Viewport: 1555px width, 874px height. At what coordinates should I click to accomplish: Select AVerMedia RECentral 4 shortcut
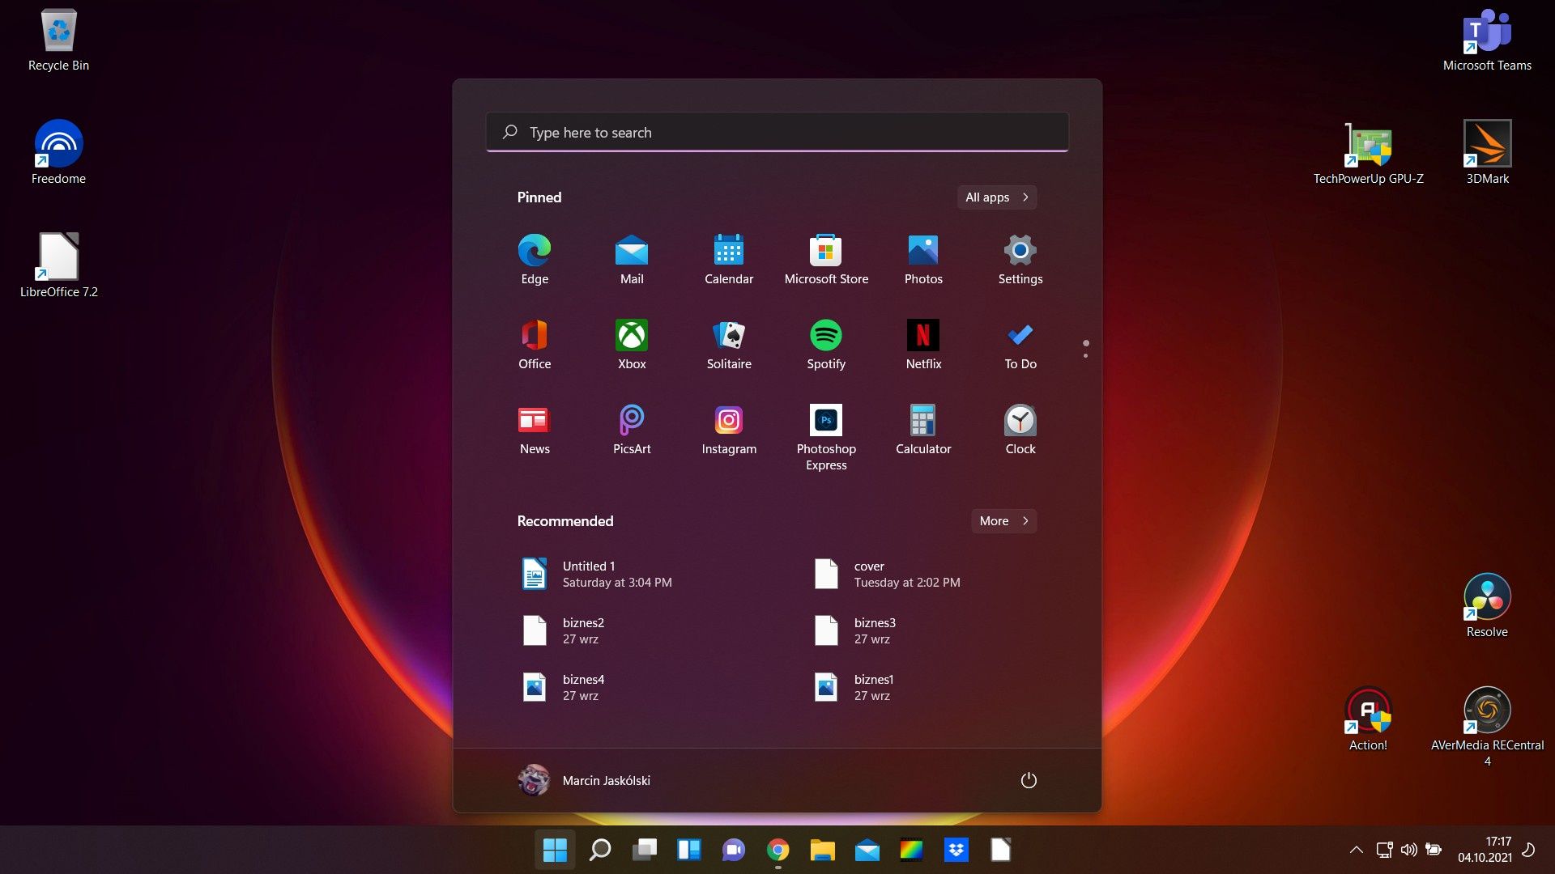tap(1487, 727)
